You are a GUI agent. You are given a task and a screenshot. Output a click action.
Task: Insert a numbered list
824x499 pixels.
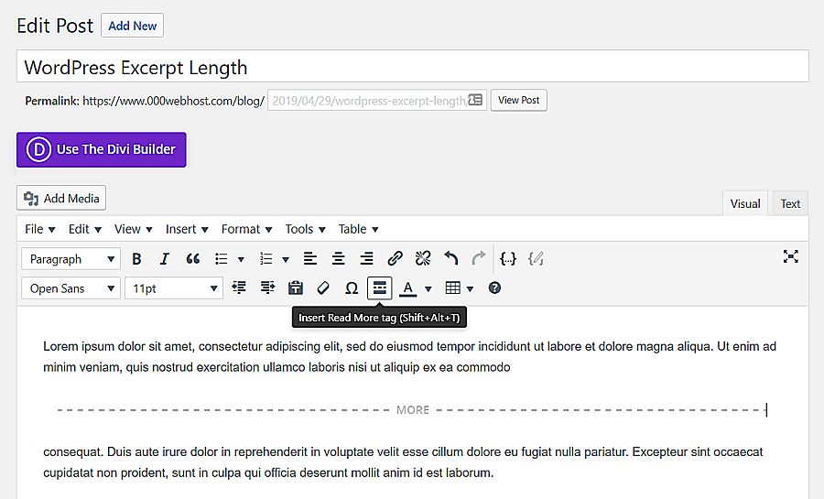coord(266,259)
